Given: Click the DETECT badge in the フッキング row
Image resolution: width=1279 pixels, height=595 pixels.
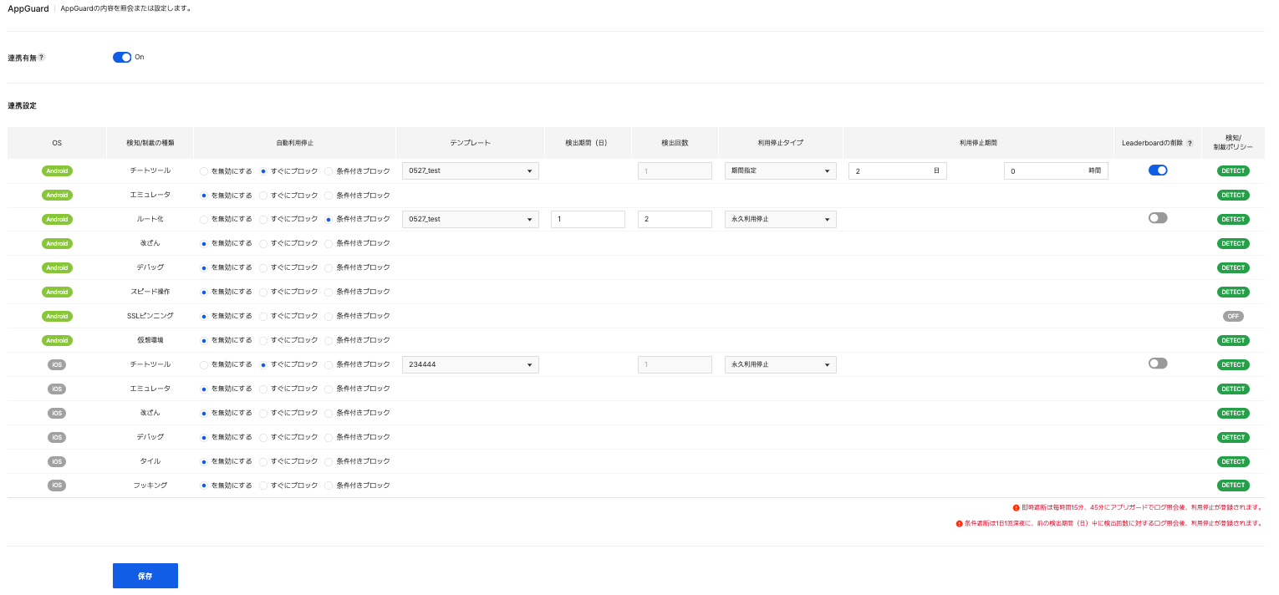Looking at the screenshot, I should pos(1233,486).
